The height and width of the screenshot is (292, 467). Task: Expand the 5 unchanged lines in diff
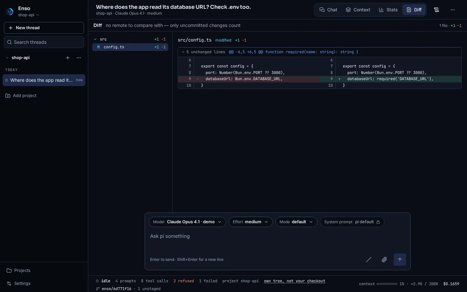point(203,52)
